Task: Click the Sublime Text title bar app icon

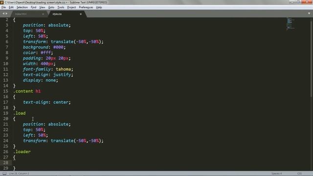Action: [2, 2]
